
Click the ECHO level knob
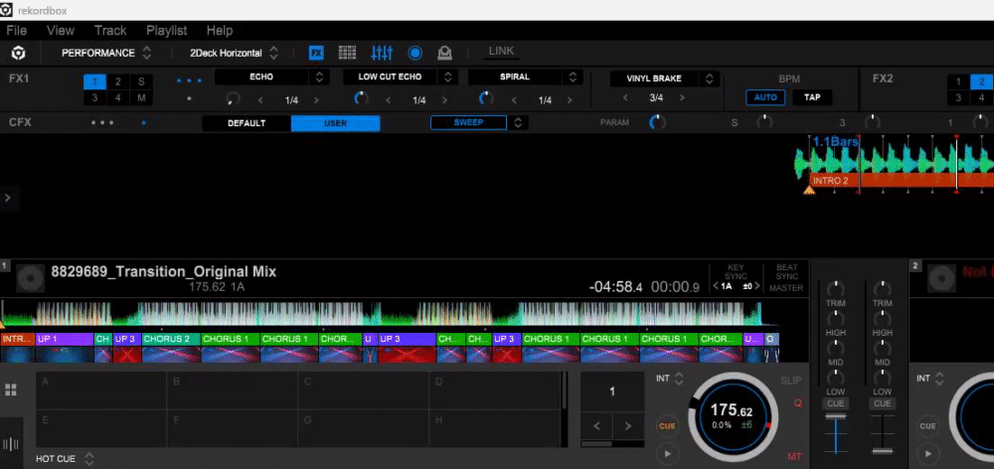(234, 98)
